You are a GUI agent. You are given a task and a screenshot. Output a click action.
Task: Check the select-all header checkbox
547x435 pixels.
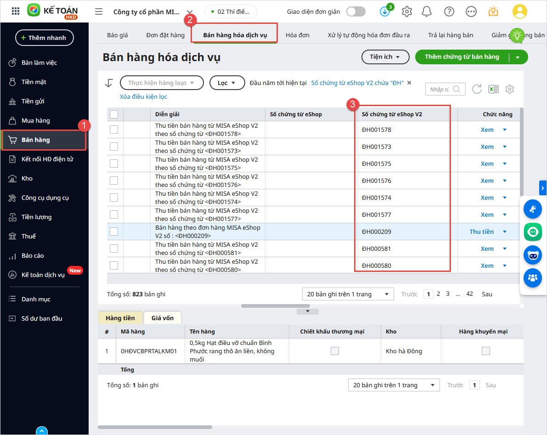click(x=114, y=114)
